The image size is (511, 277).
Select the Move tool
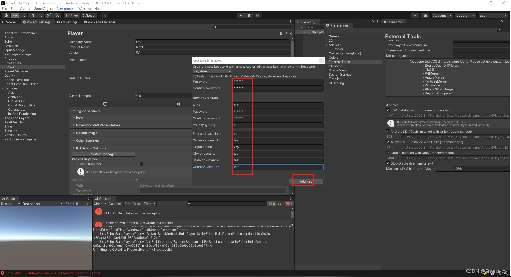coord(15,15)
